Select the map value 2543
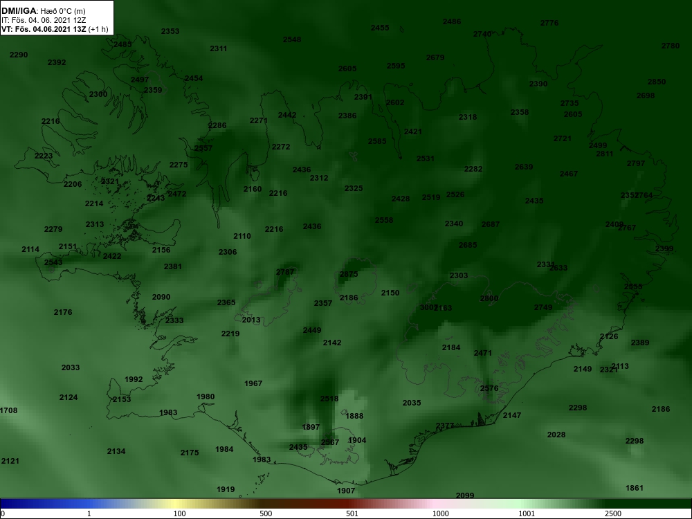692x519 pixels. pos(53,262)
